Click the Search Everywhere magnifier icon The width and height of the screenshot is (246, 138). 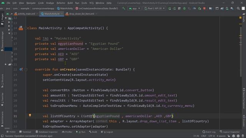click(238, 8)
